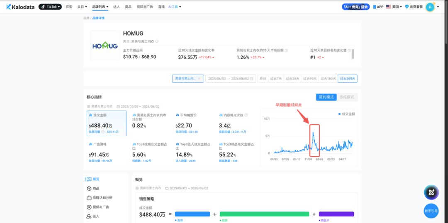This screenshot has height=223, width=448.
Task: Open the TikTok platform dropdown
Action: point(50,7)
